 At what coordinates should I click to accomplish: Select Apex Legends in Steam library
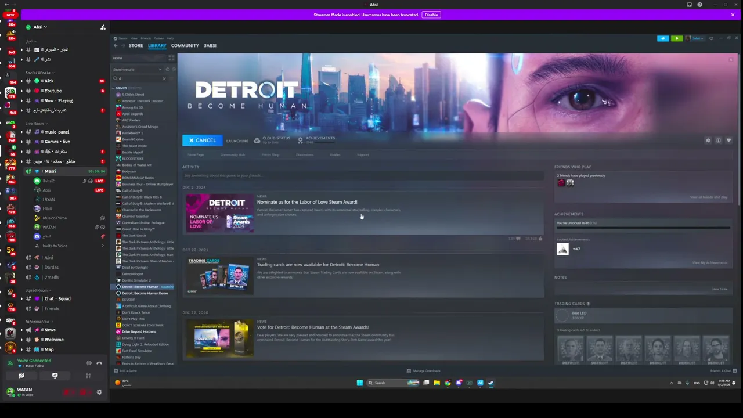[x=132, y=114]
